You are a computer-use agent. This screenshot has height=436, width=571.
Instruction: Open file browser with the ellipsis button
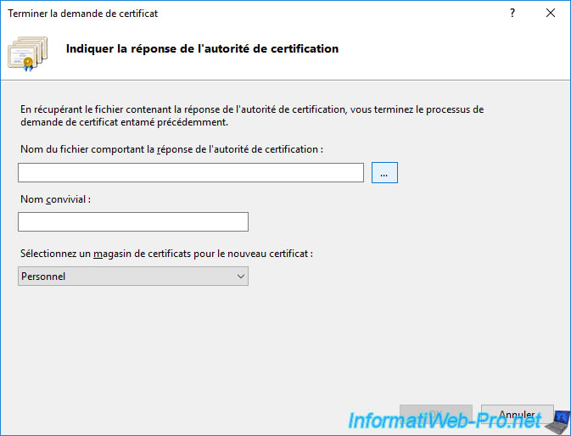pyautogui.click(x=384, y=172)
